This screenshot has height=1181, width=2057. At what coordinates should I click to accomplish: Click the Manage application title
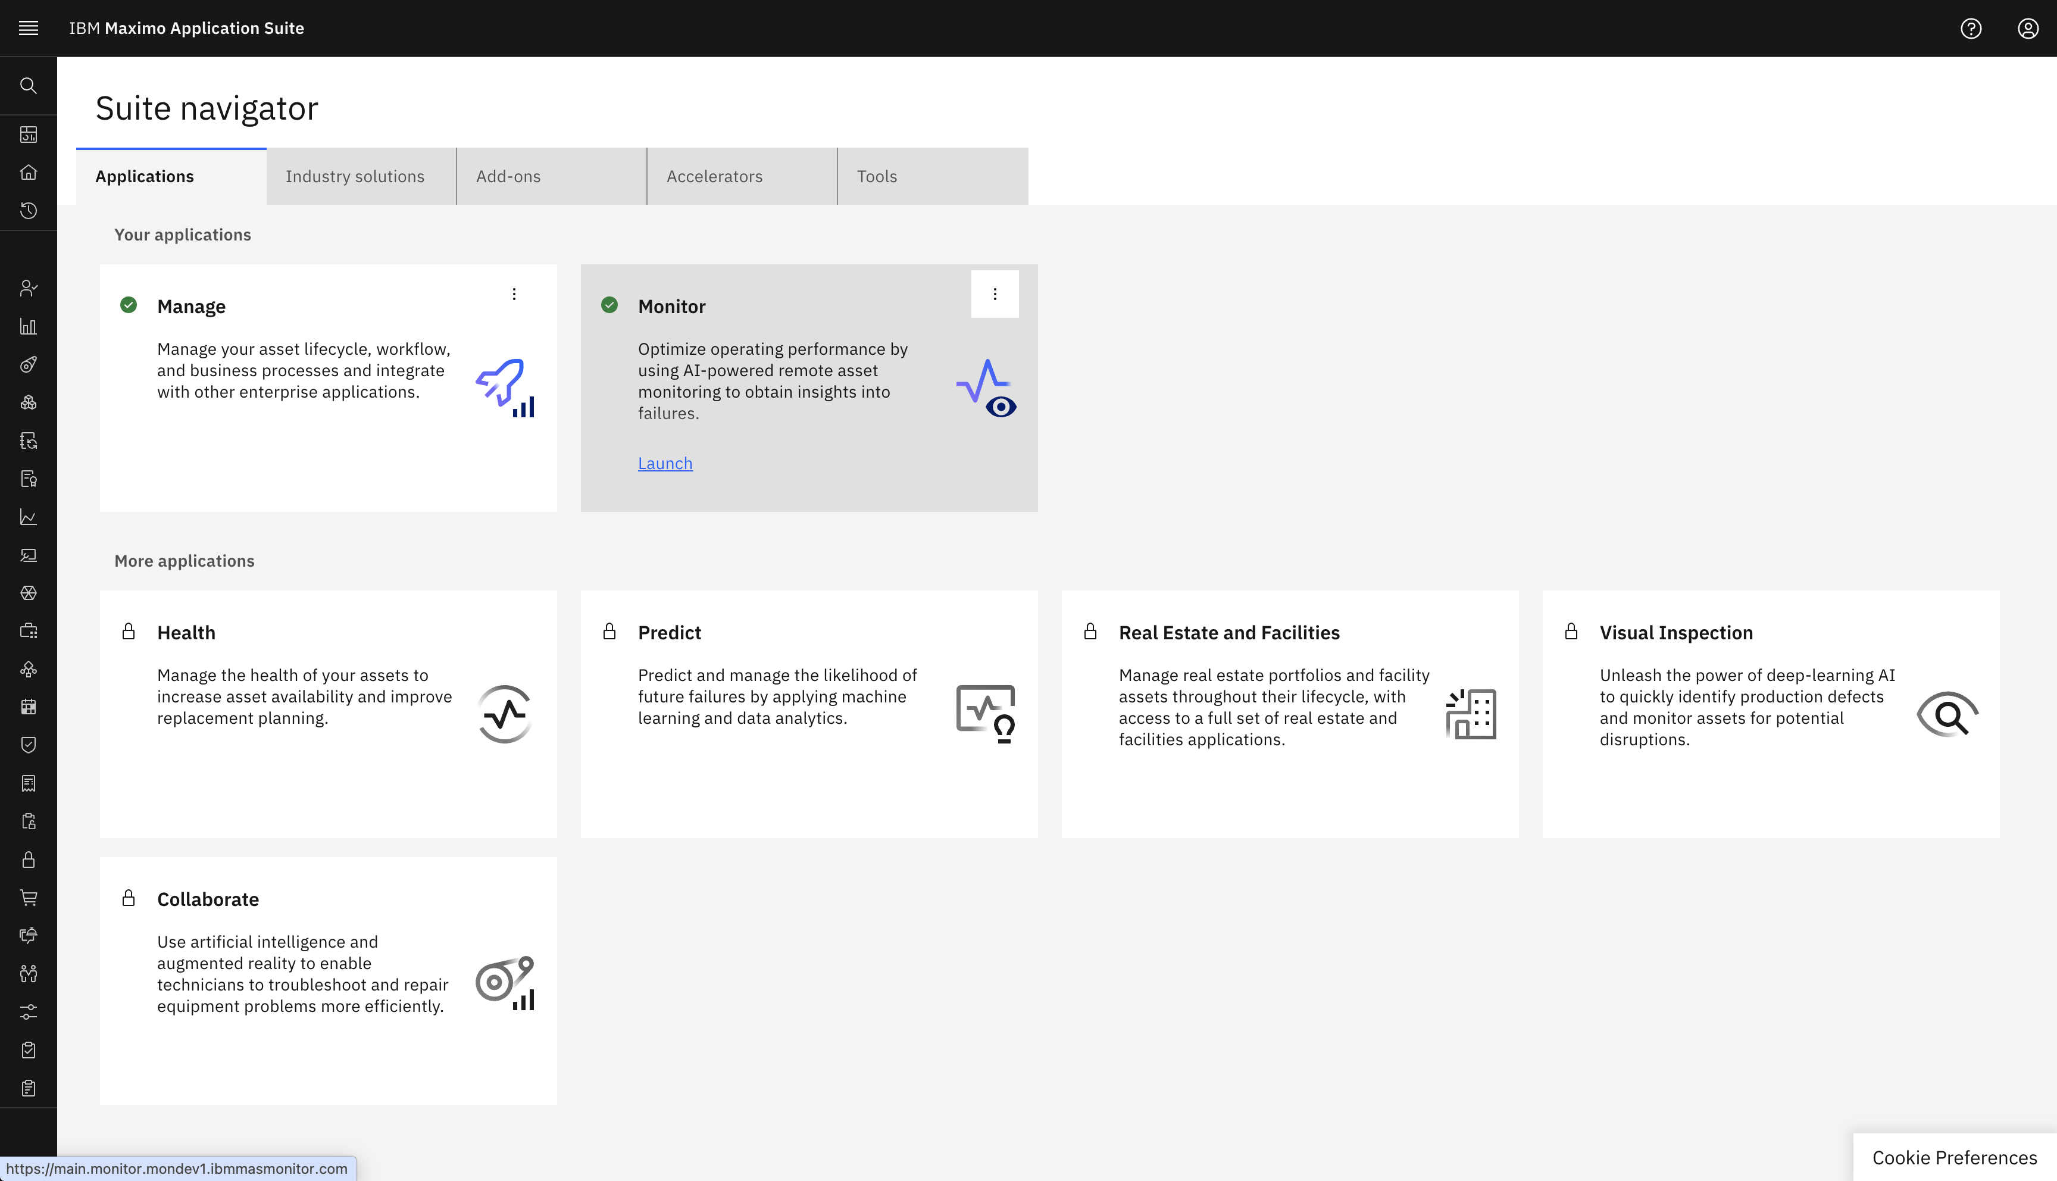click(x=191, y=307)
